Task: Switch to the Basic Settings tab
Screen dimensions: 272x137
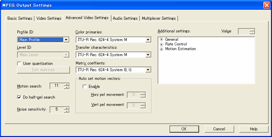Action: [x=20, y=18]
